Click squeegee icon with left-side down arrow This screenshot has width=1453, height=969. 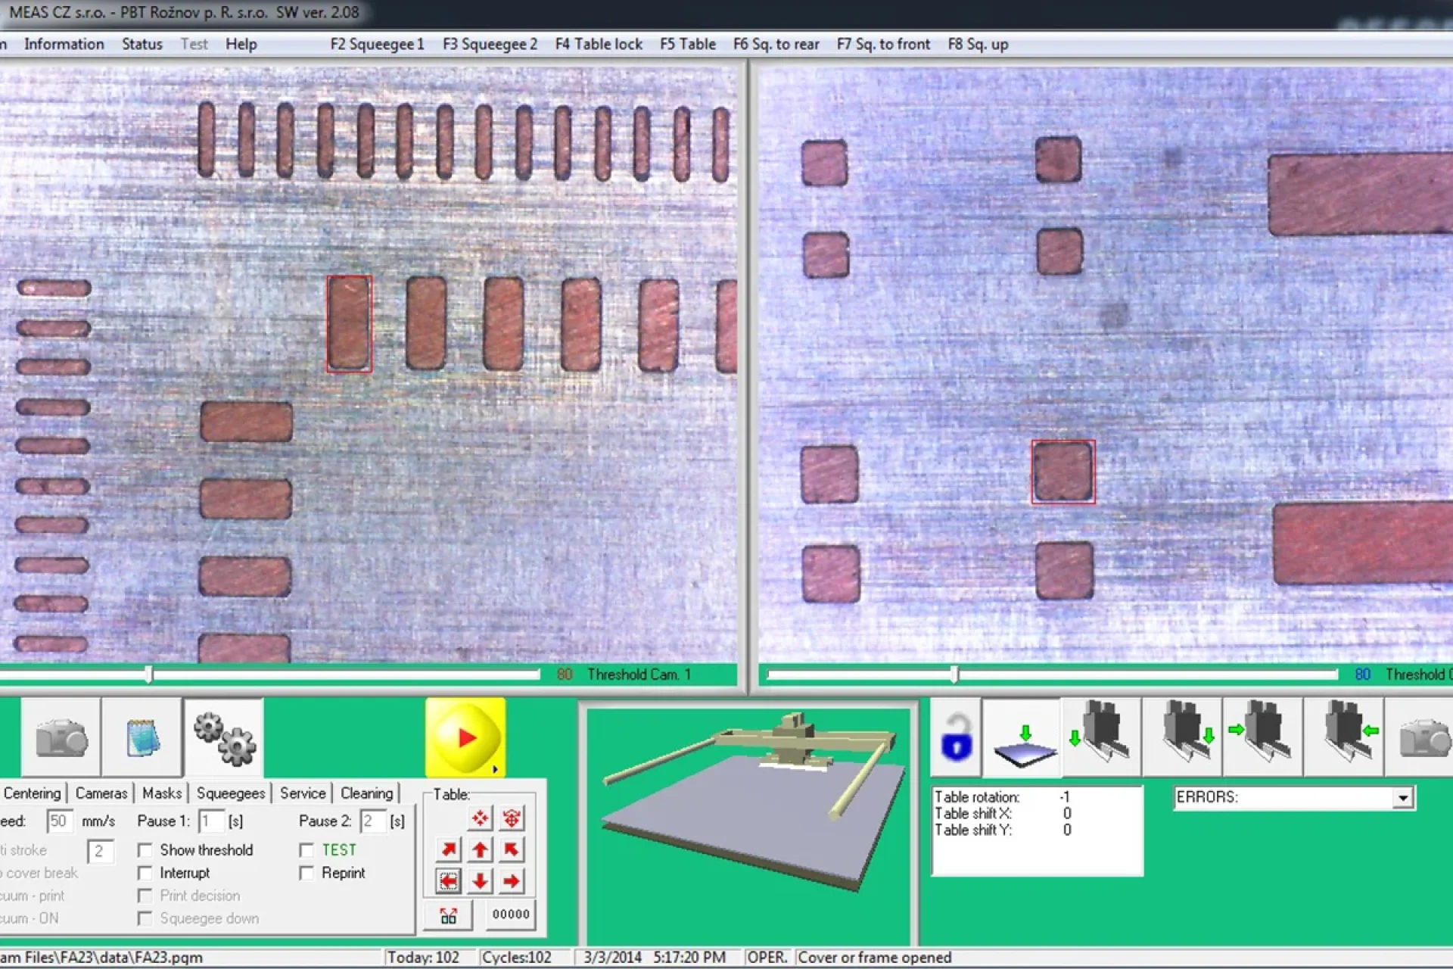1103,737
